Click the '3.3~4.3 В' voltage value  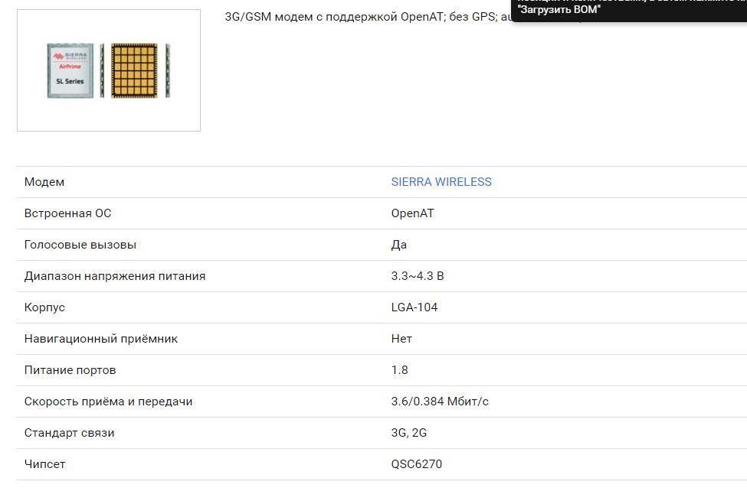pyautogui.click(x=418, y=276)
